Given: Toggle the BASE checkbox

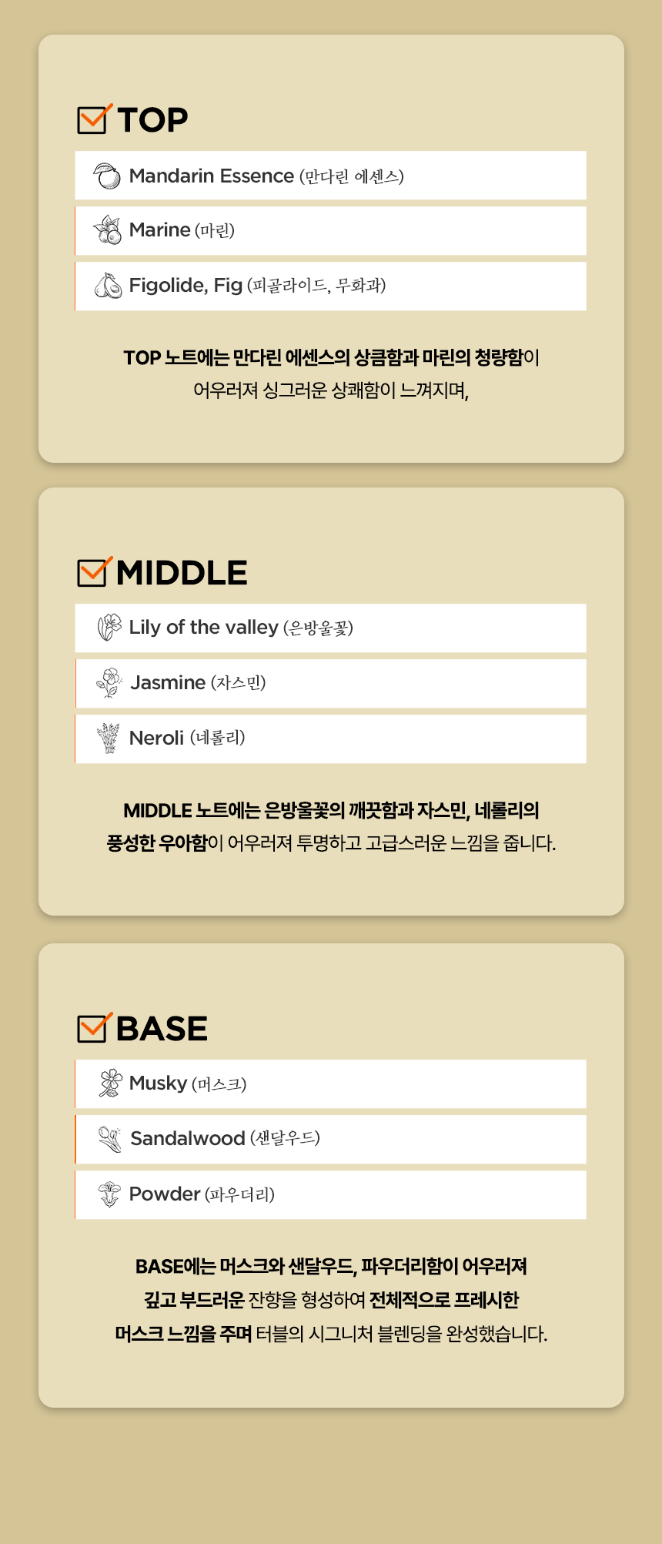Looking at the screenshot, I should point(93,1028).
